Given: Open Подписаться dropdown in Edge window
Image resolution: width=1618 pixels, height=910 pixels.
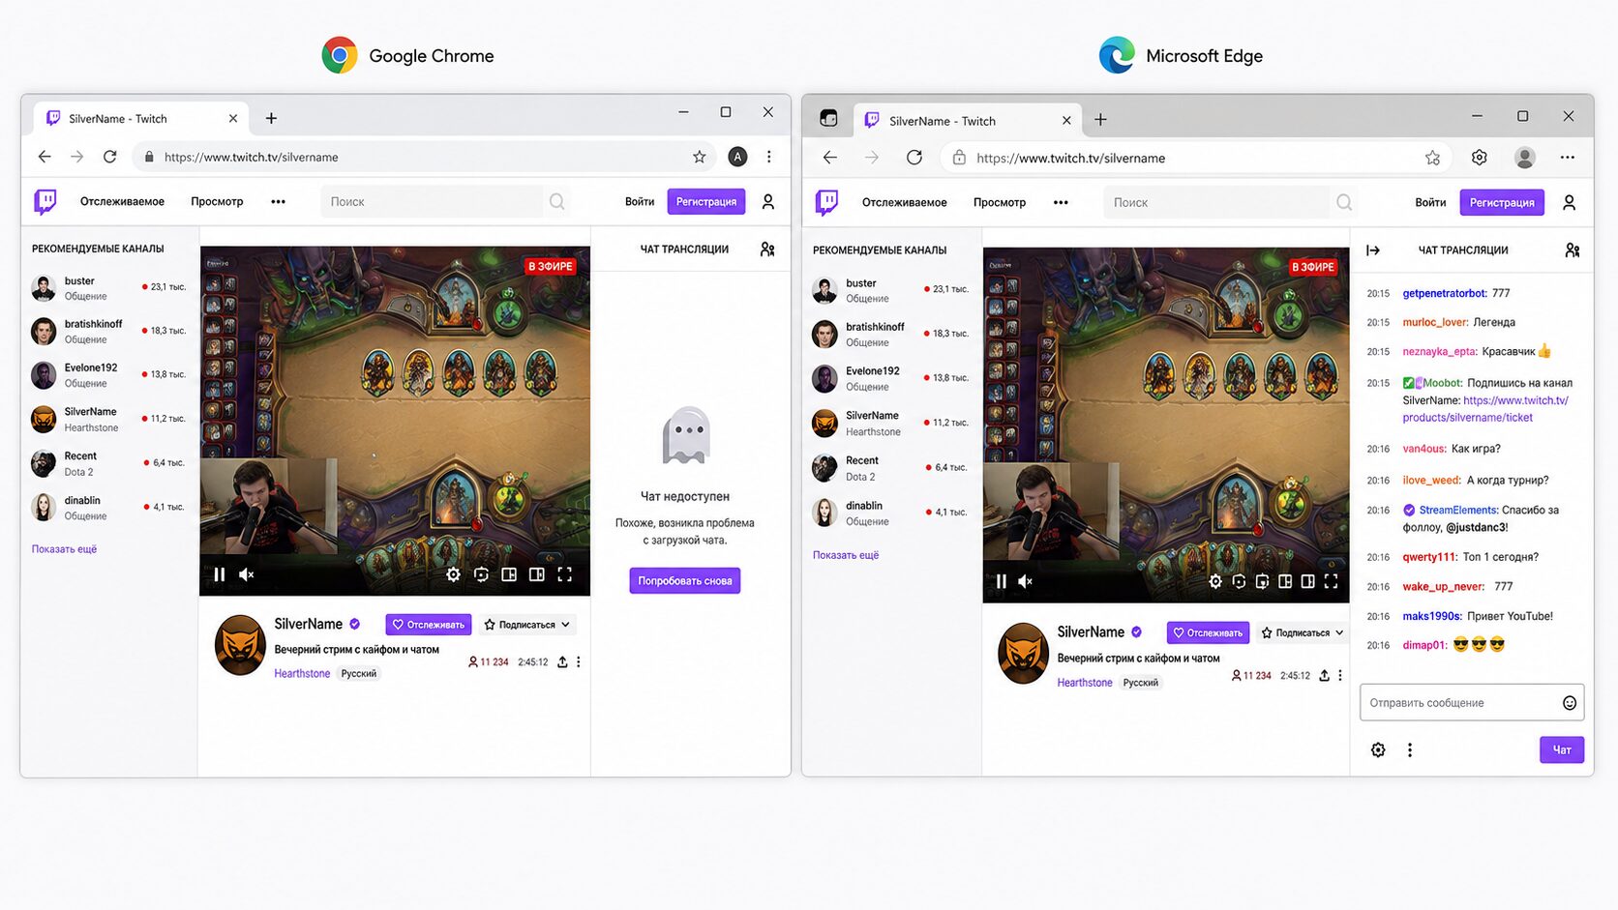Looking at the screenshot, I should pyautogui.click(x=1303, y=632).
